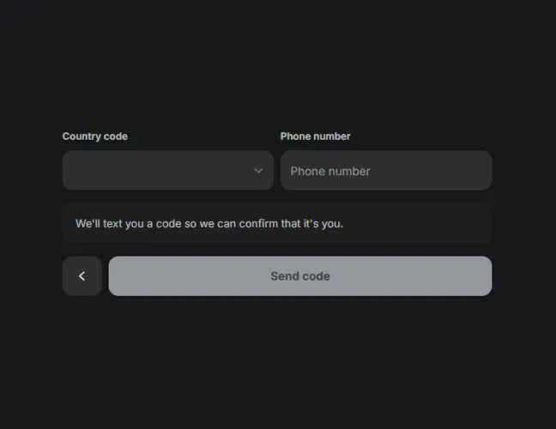
Task: Click the Phone number input field
Action: click(385, 171)
